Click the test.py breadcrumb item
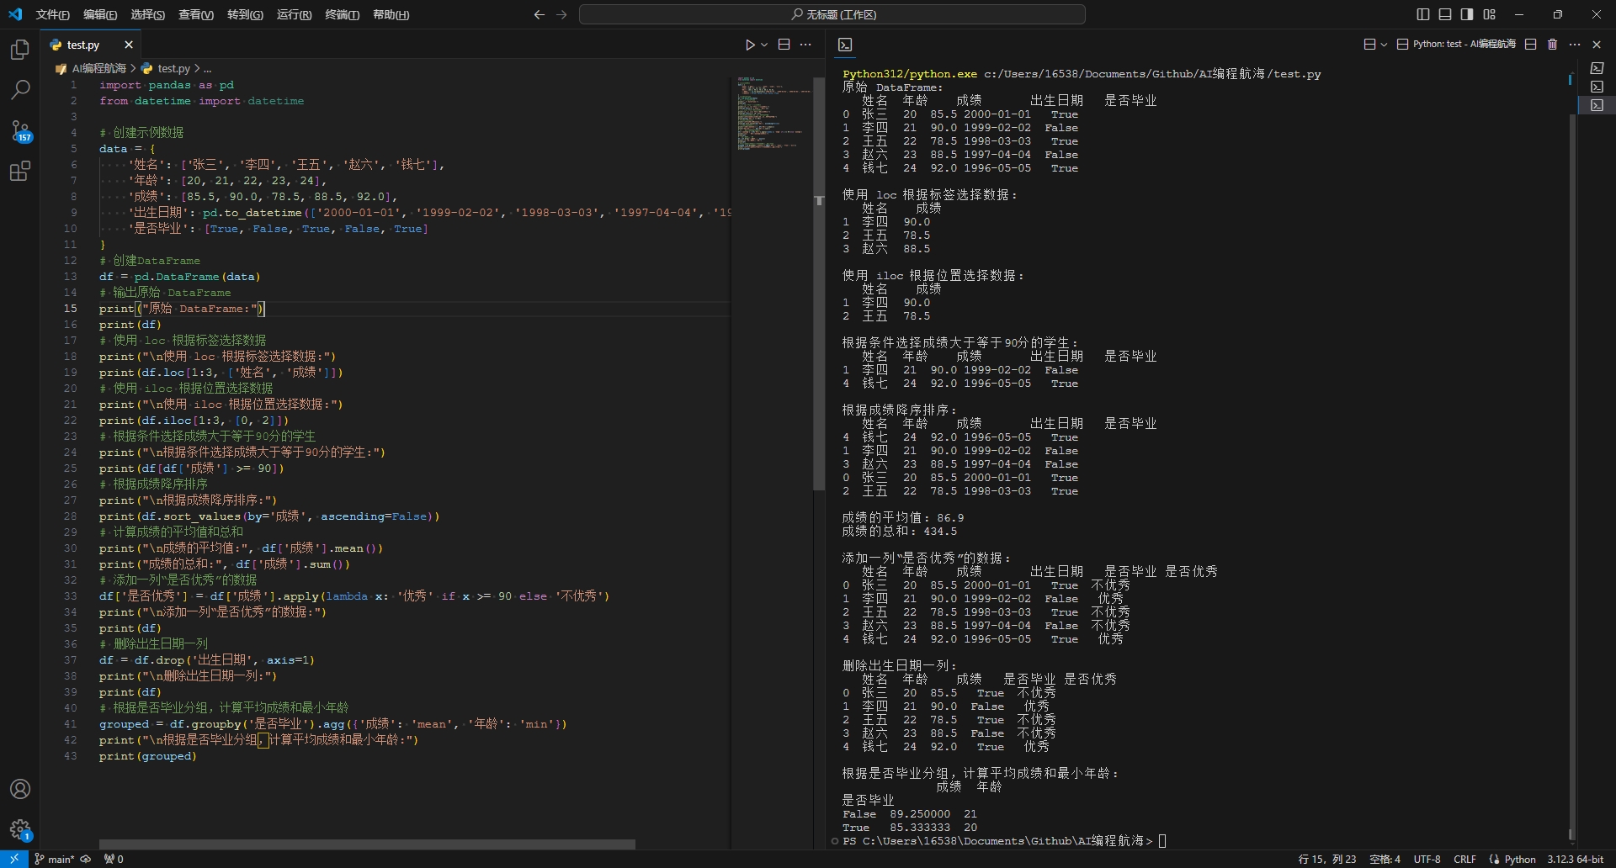This screenshot has width=1616, height=868. (167, 68)
